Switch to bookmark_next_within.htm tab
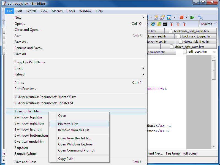The image size is (220, 165). (190, 31)
